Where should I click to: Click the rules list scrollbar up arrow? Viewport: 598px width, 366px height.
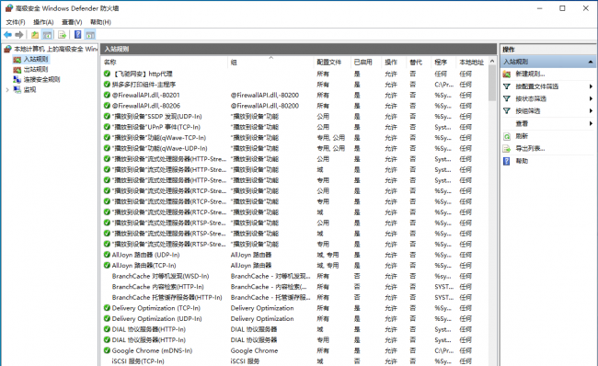click(492, 62)
